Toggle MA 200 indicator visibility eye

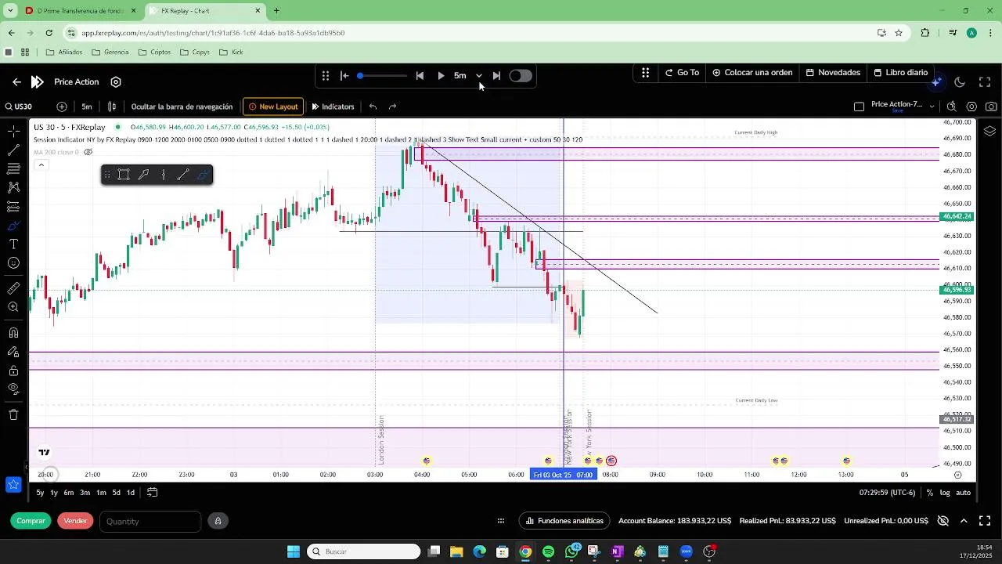tap(88, 152)
